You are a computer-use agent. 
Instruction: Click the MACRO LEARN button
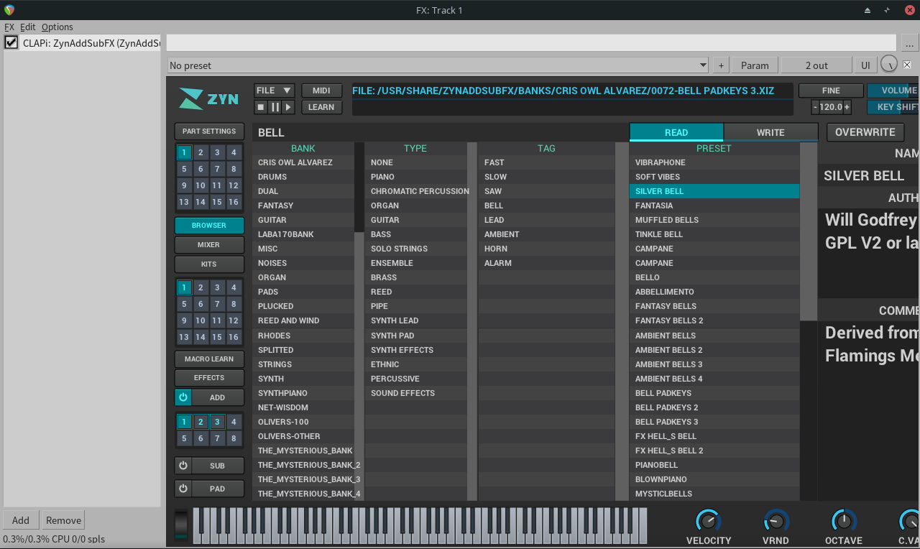[x=209, y=359]
